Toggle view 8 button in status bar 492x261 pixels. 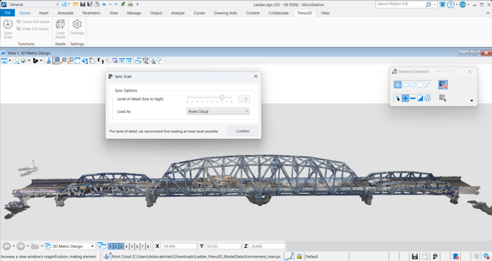coord(148,246)
